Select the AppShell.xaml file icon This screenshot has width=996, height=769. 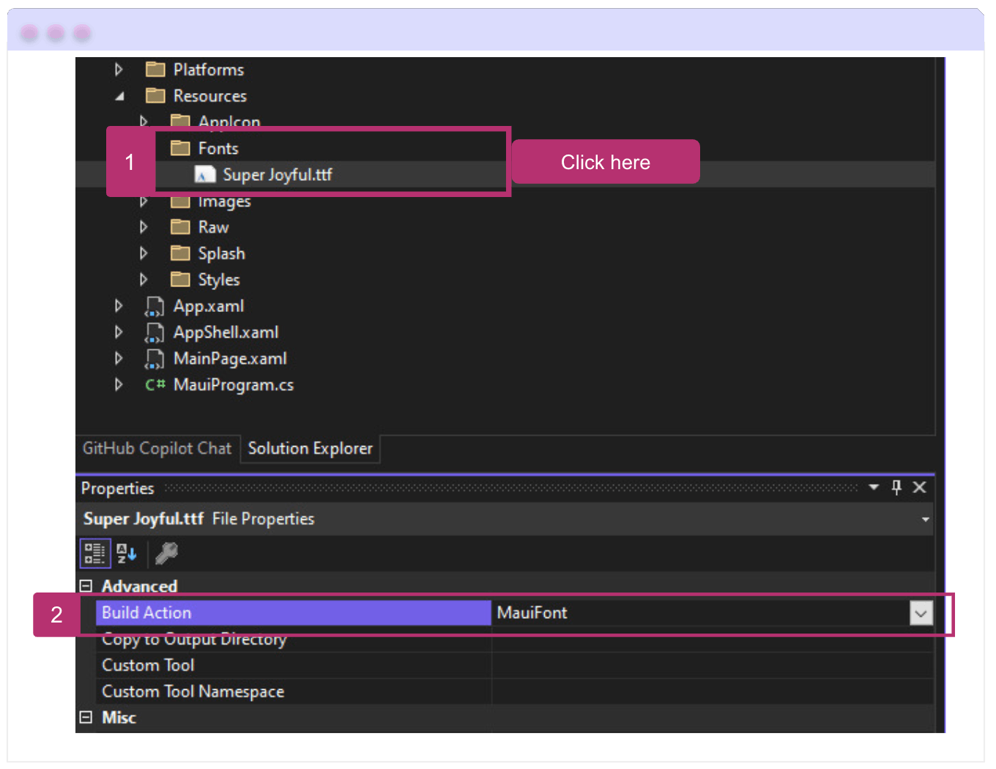[155, 332]
